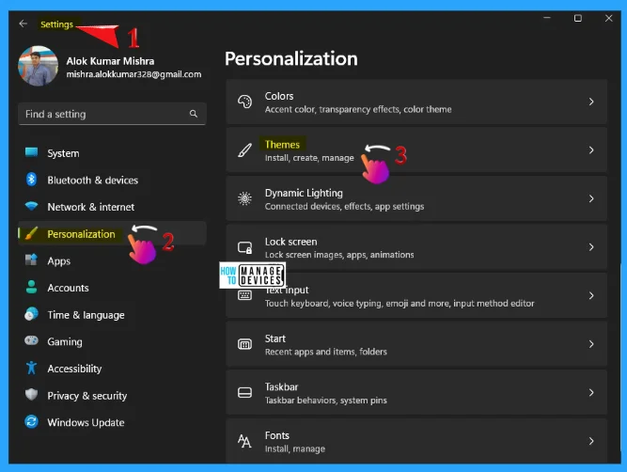Image resolution: width=627 pixels, height=472 pixels.
Task: Go to Accessibility settings
Action: click(112, 369)
